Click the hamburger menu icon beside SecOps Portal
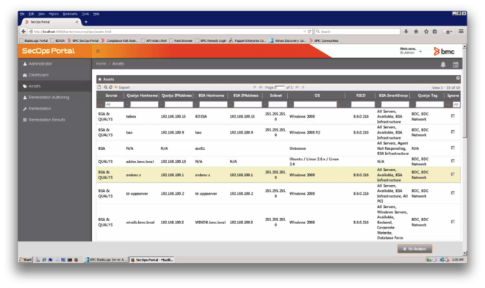This screenshot has width=485, height=288. pos(98,51)
